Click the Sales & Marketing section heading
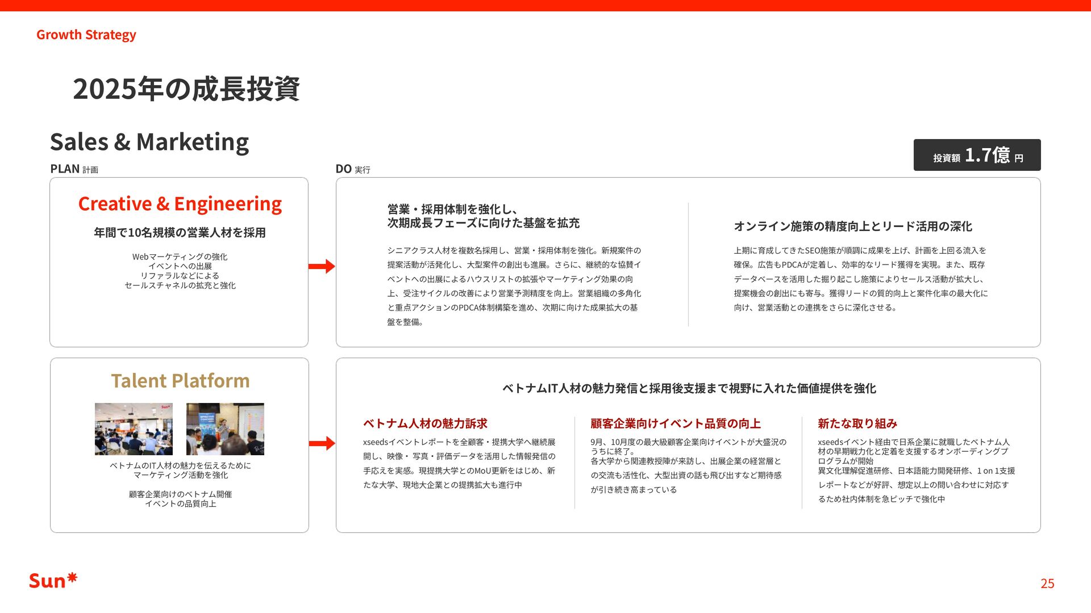The width and height of the screenshot is (1091, 613). 149,142
